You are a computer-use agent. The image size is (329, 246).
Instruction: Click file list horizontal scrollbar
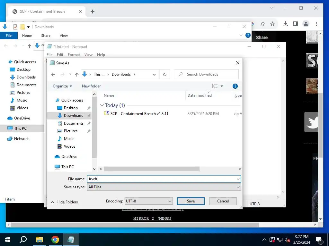coord(152,169)
